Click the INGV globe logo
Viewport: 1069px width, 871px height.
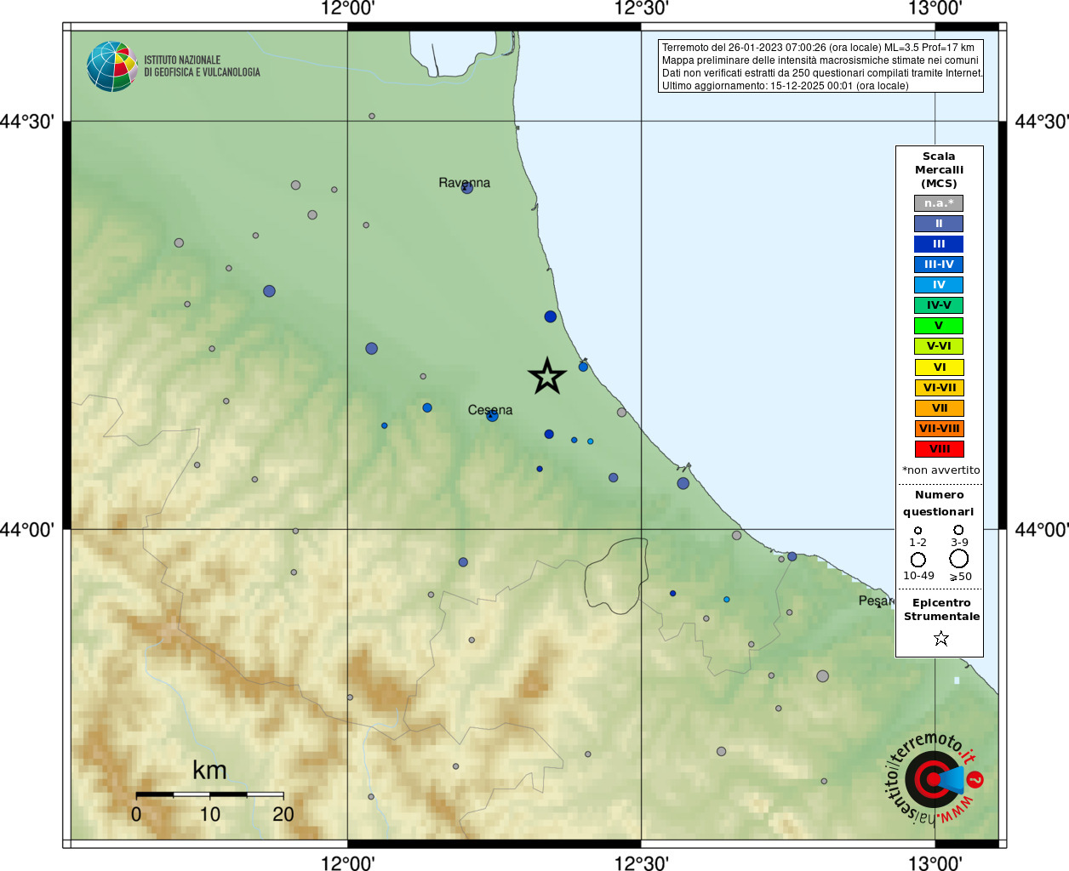(111, 66)
